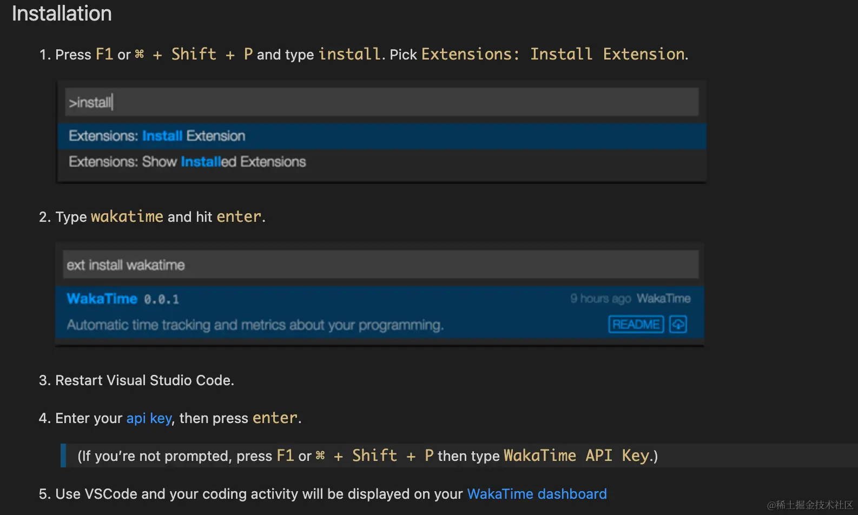Click the 'Automatic time tracking' extension description
The height and width of the screenshot is (515, 858).
tap(255, 325)
